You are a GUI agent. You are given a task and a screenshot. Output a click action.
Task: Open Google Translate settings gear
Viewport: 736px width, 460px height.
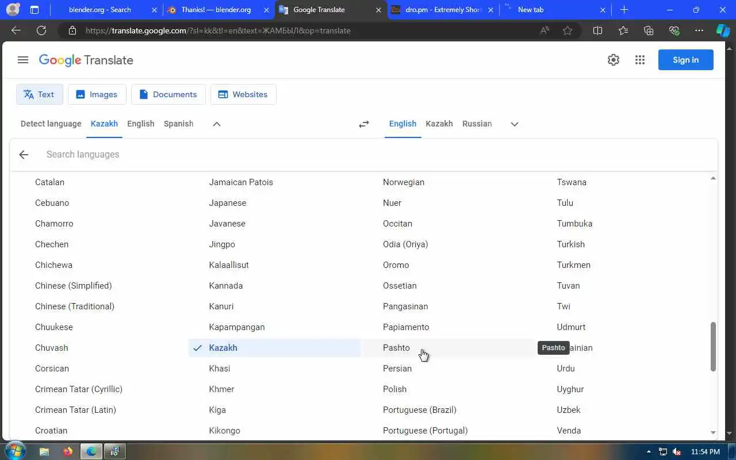pyautogui.click(x=614, y=60)
